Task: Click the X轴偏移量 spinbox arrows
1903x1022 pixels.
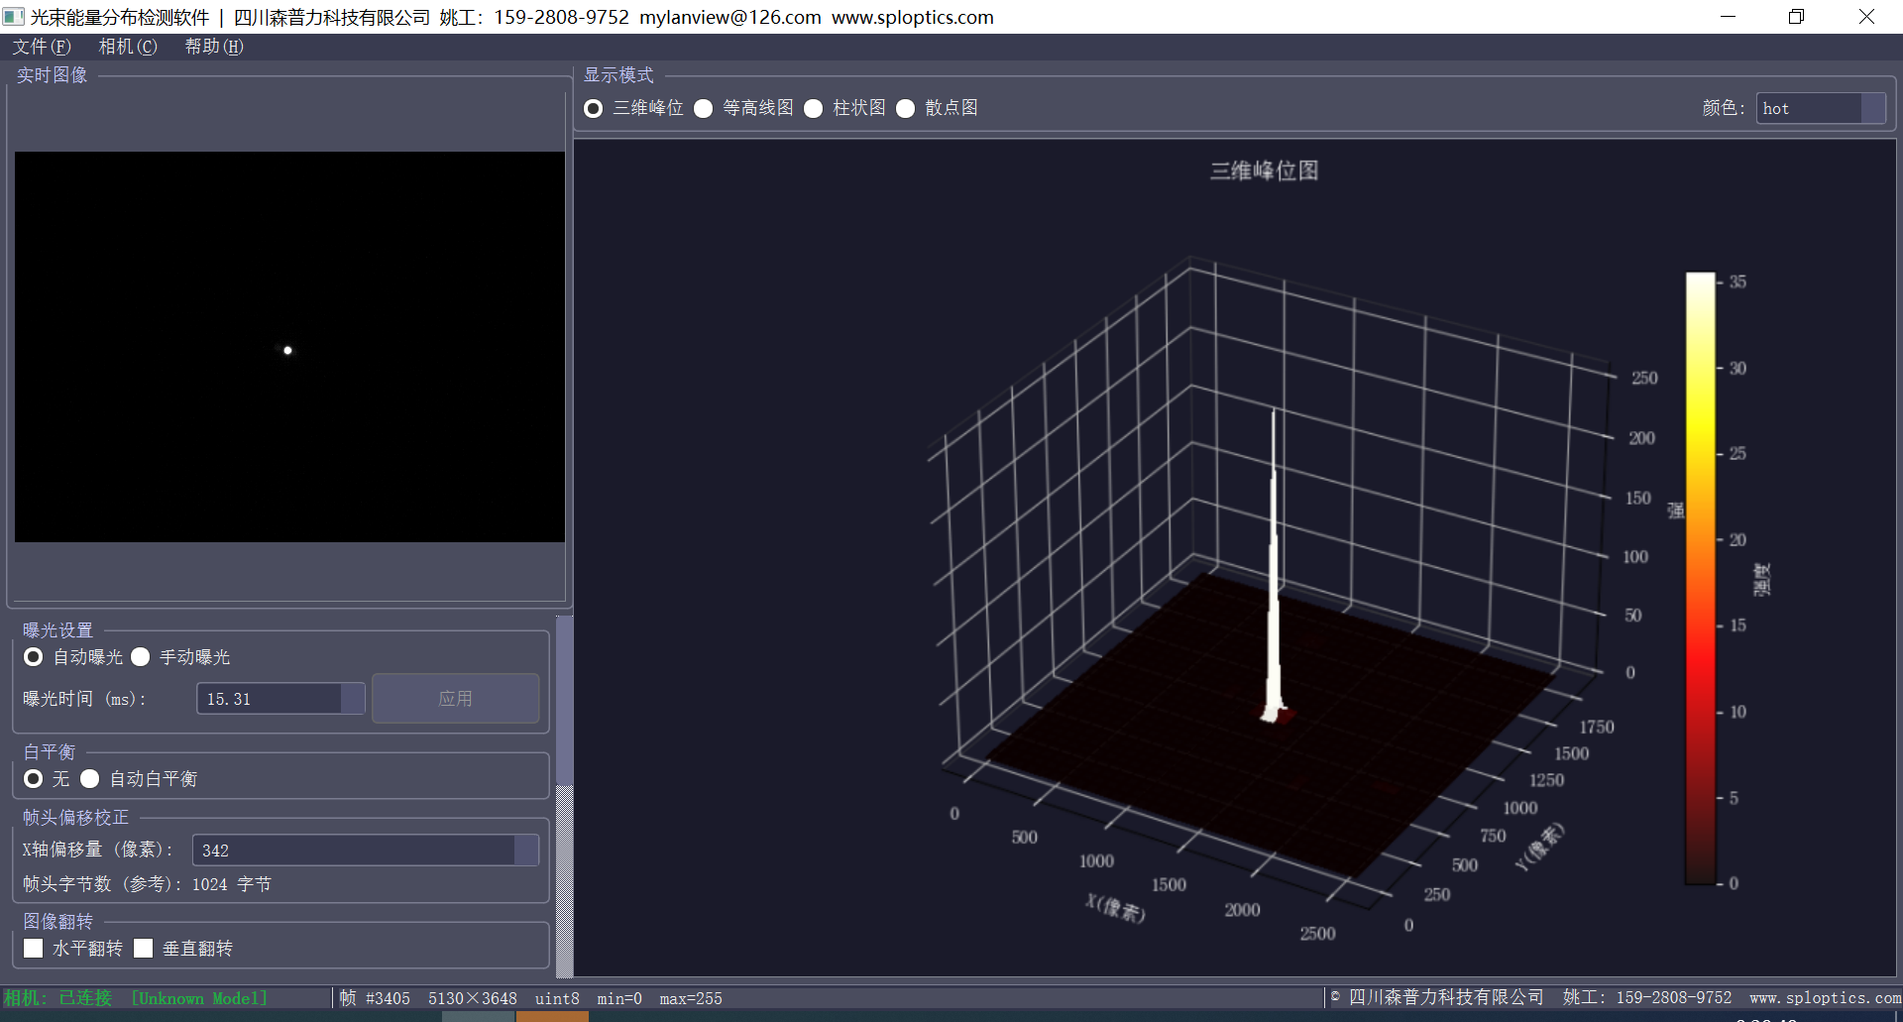Action: pos(526,851)
